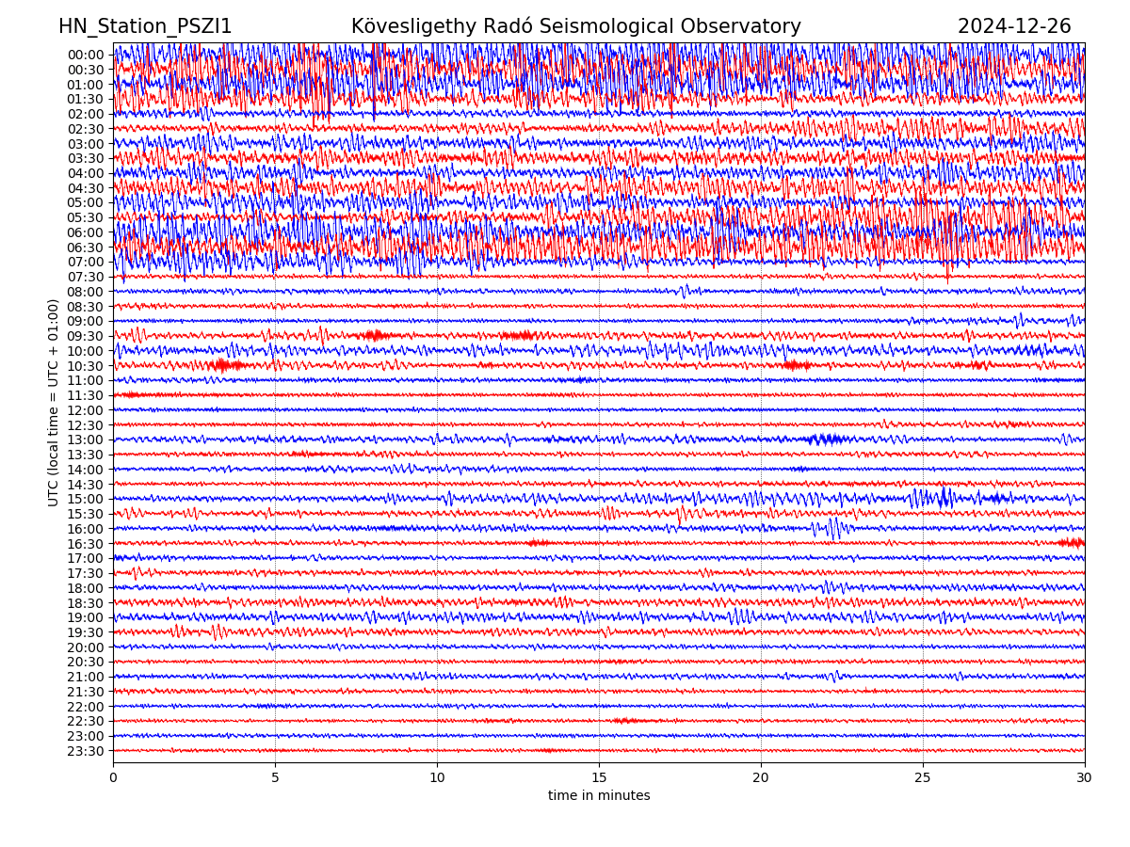Click the 15 minute x-axis tick label
The width and height of the screenshot is (1130, 847).
(599, 778)
